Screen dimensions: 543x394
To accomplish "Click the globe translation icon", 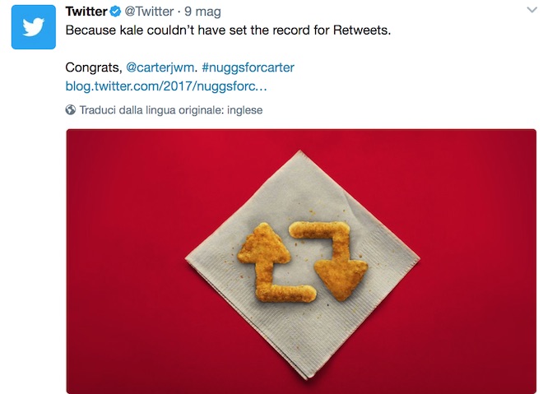I will click(71, 110).
